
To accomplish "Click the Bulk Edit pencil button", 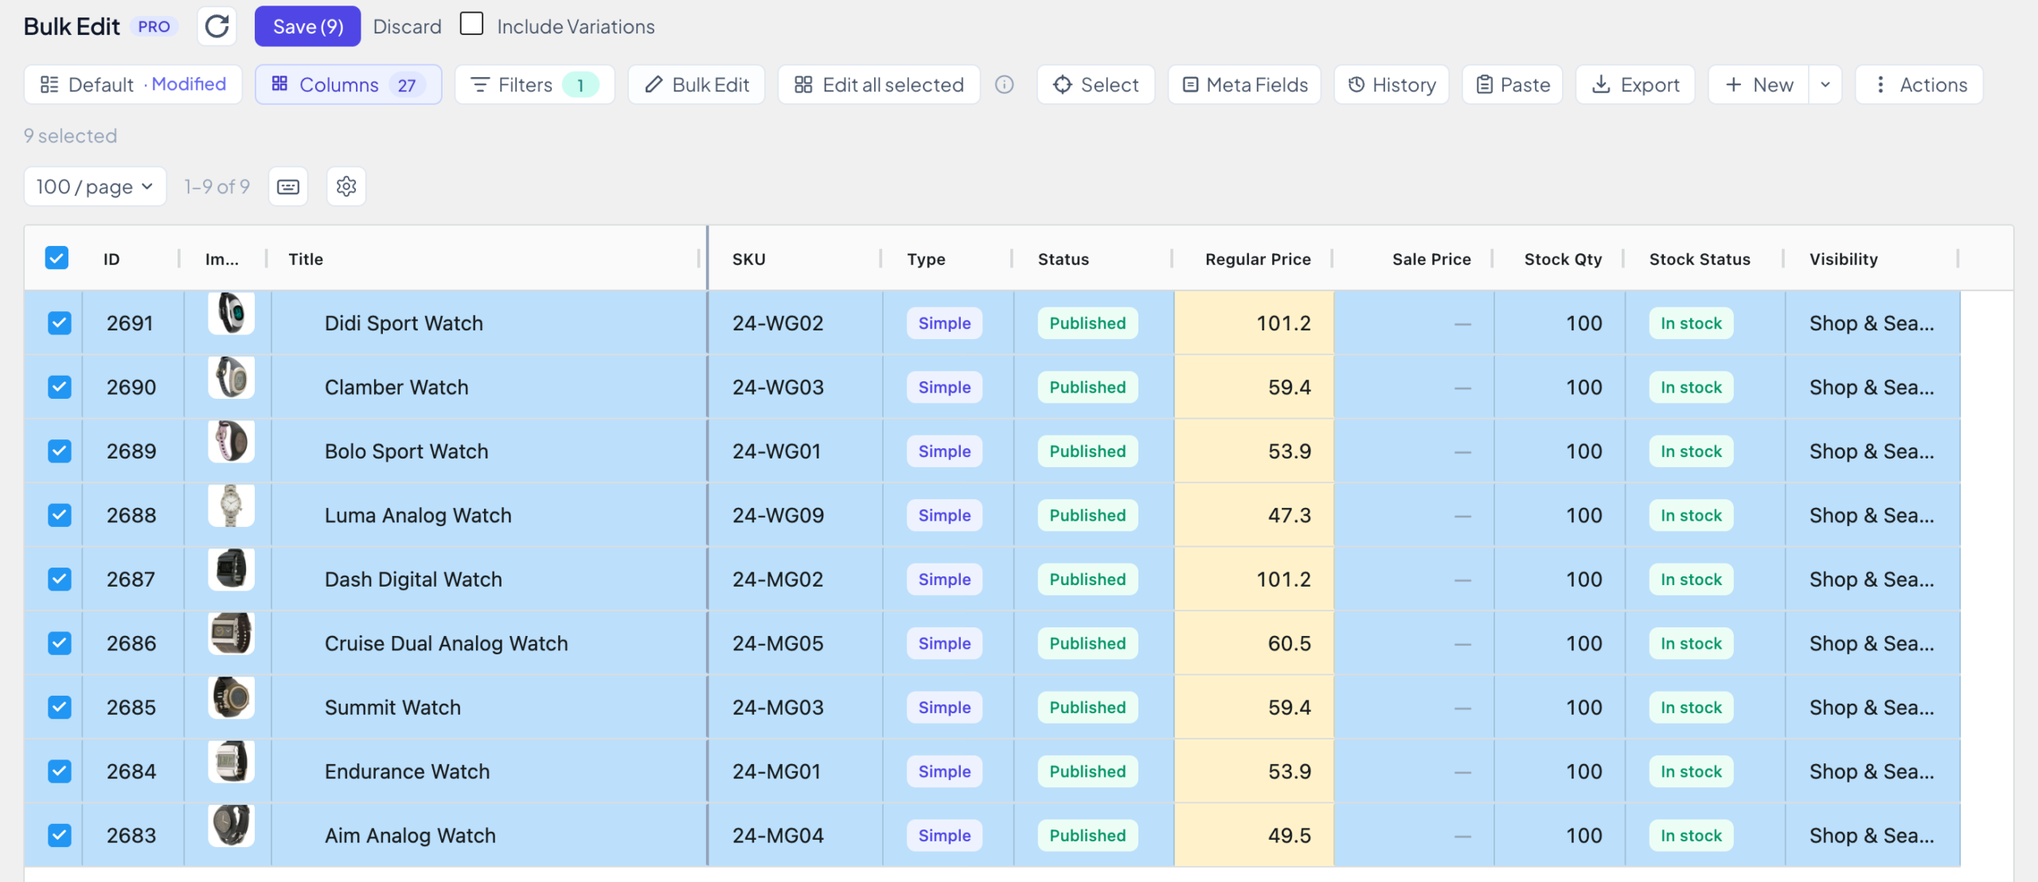I will tap(697, 84).
